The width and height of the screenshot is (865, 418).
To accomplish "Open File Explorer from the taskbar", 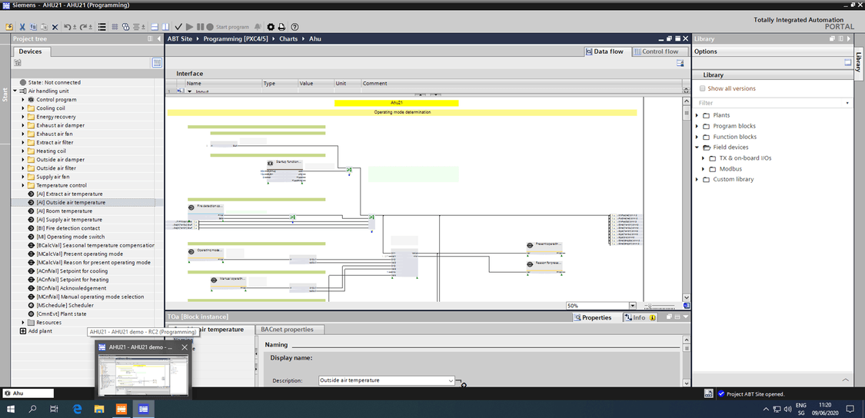I will pyautogui.click(x=99, y=409).
